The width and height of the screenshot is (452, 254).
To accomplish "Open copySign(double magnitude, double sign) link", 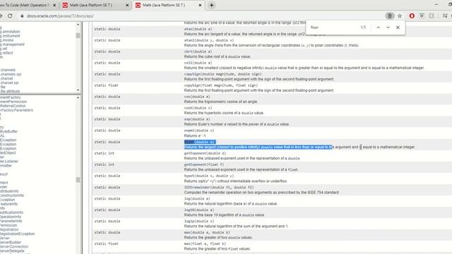I will click(223, 74).
